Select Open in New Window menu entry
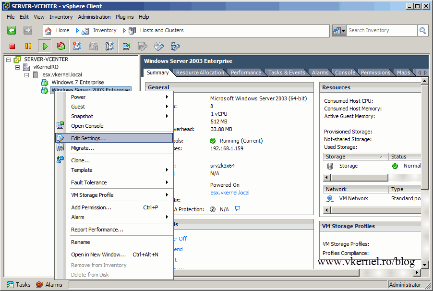 point(114,254)
